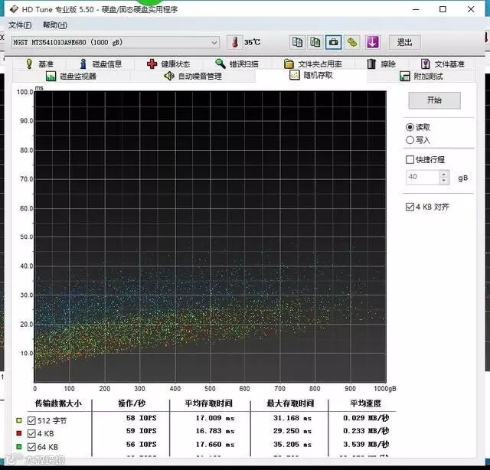Click the green options link icon
The image size is (490, 470).
352,42
